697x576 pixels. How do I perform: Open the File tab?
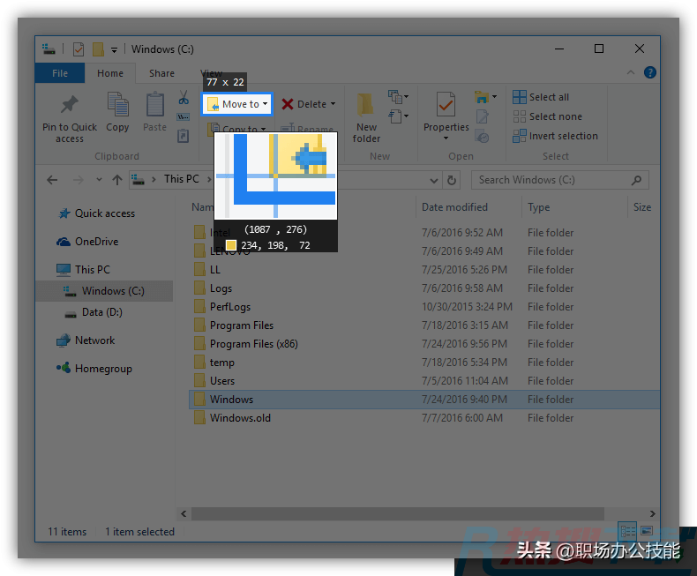click(x=60, y=73)
